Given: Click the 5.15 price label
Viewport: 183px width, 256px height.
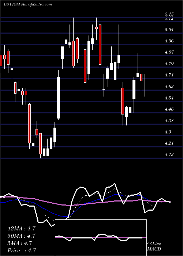Looking at the screenshot, I should tap(169, 14).
